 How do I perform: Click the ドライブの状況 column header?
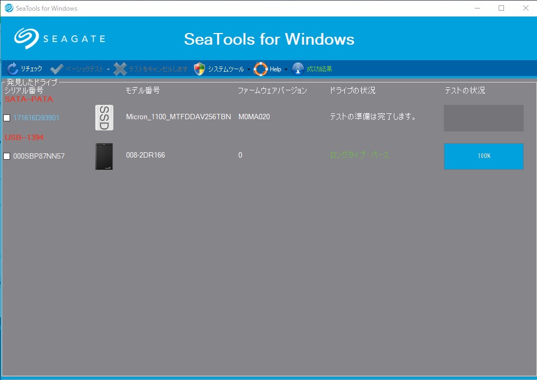pos(352,90)
